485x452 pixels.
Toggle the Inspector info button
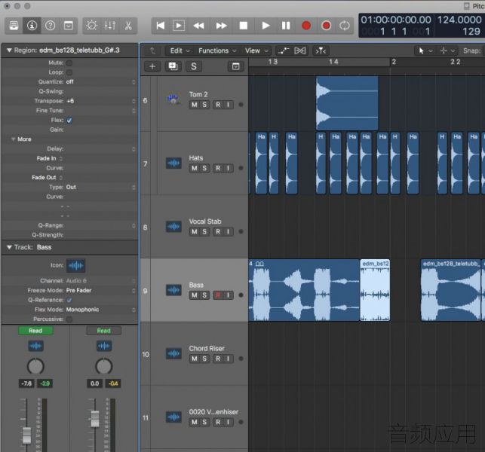32,26
